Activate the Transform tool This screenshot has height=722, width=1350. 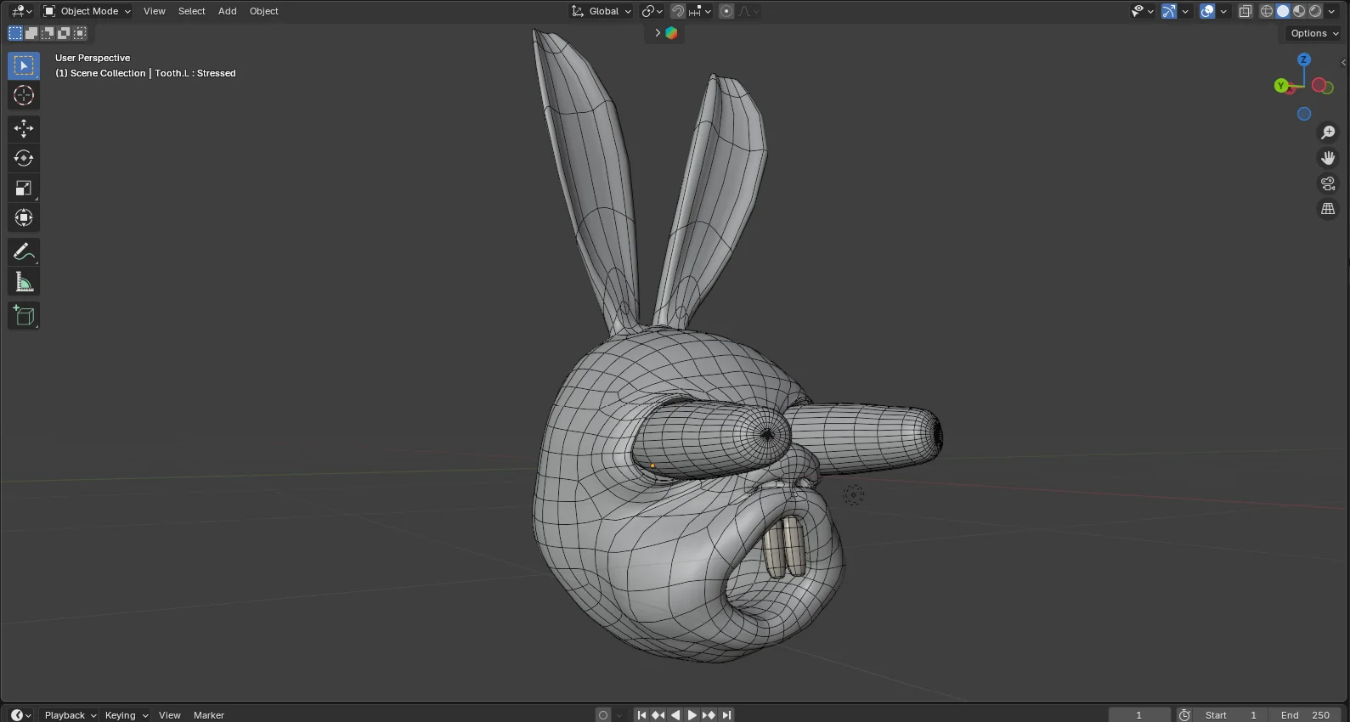(x=24, y=217)
